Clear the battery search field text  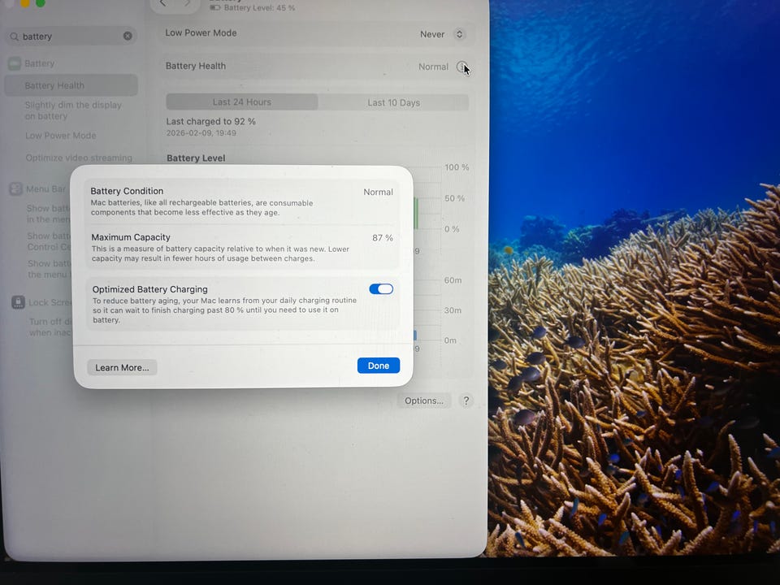pos(128,36)
